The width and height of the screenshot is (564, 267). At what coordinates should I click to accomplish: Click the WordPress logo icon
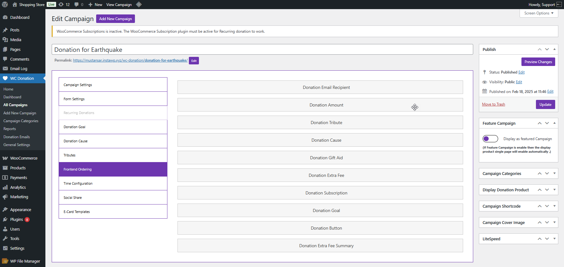(5, 4)
